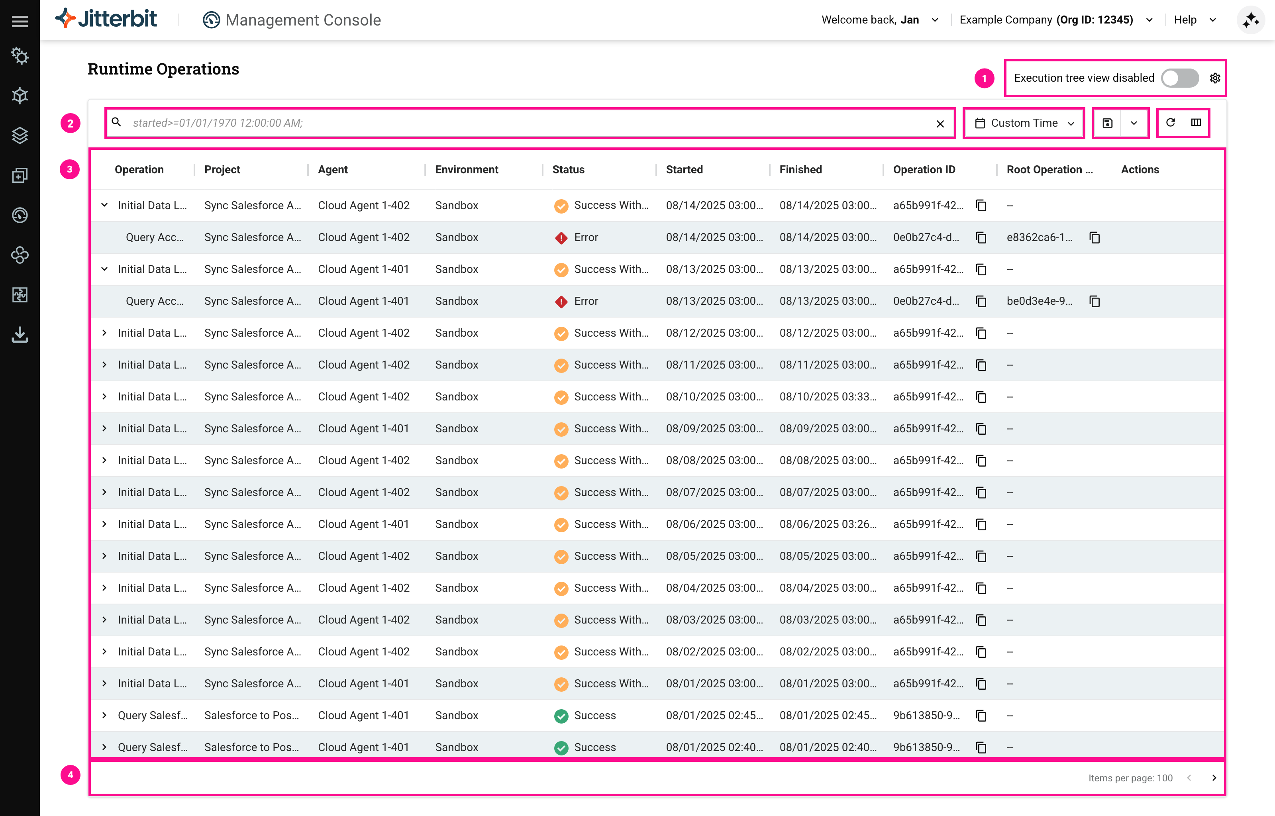Click the AI sparkle icon in the header
Screen dimensions: 1275x816
1251,20
